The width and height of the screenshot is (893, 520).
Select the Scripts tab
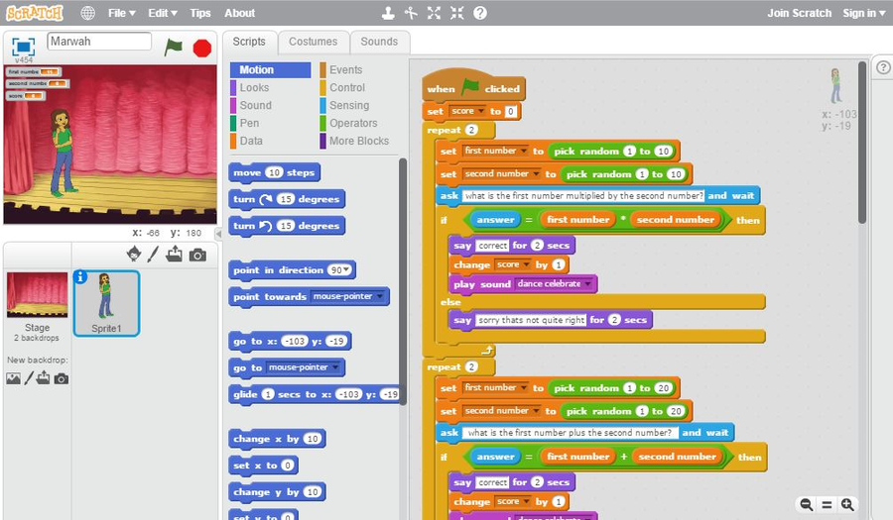tap(249, 42)
